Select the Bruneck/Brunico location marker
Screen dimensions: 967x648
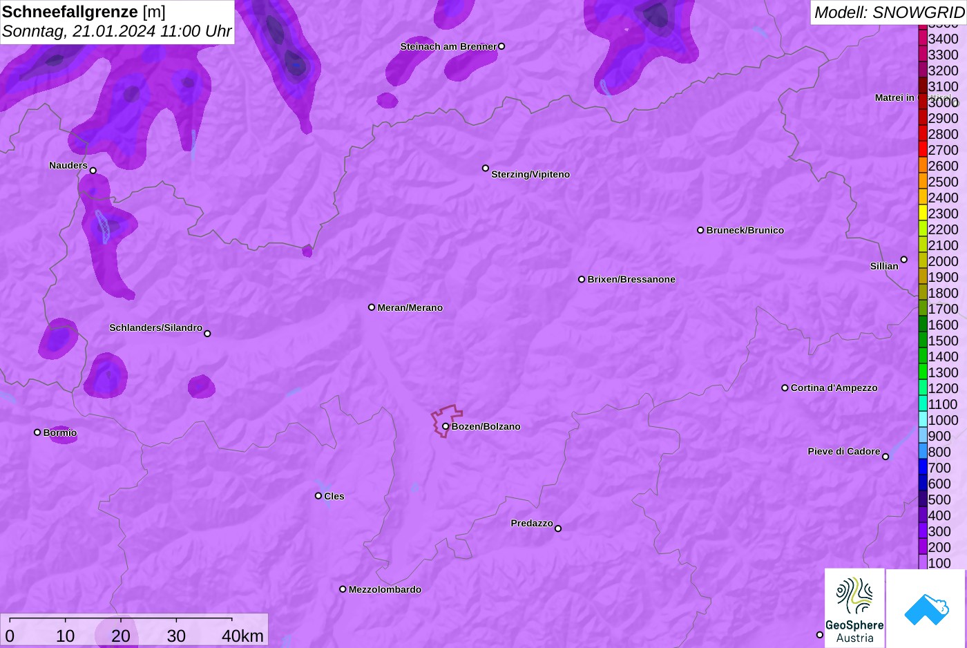[700, 230]
